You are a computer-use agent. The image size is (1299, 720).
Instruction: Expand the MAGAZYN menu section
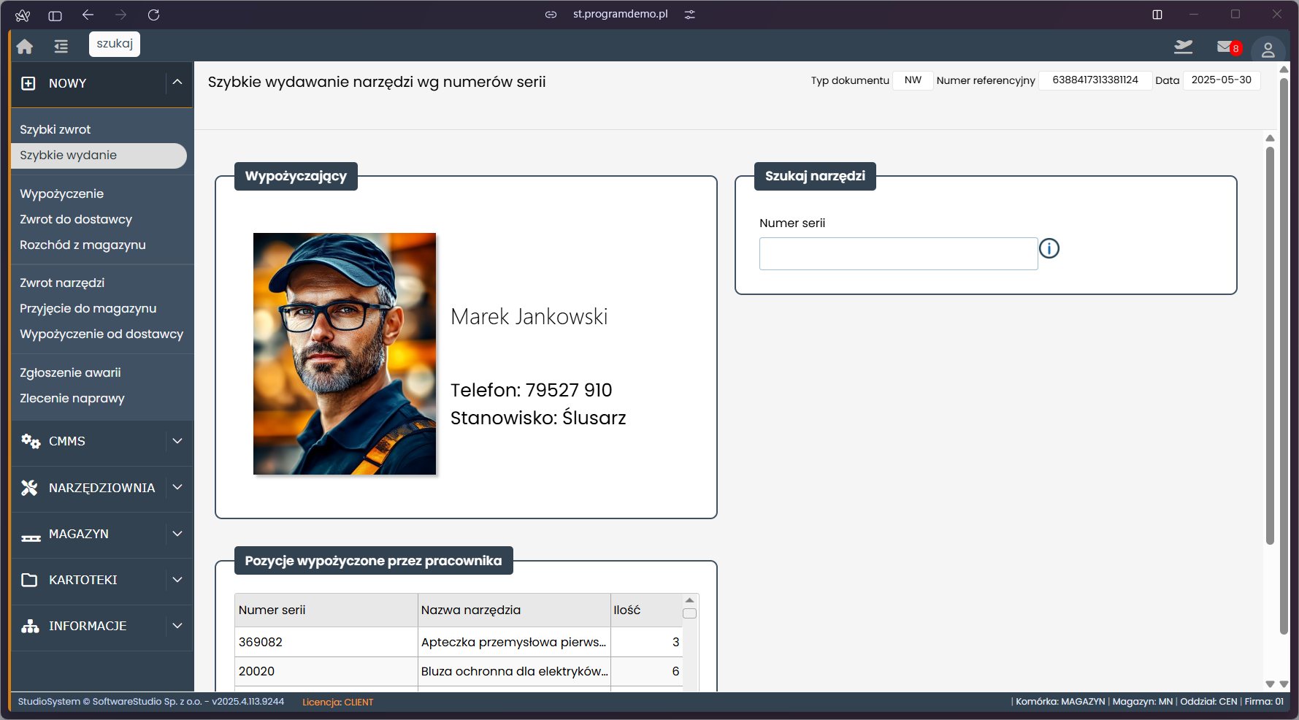177,534
